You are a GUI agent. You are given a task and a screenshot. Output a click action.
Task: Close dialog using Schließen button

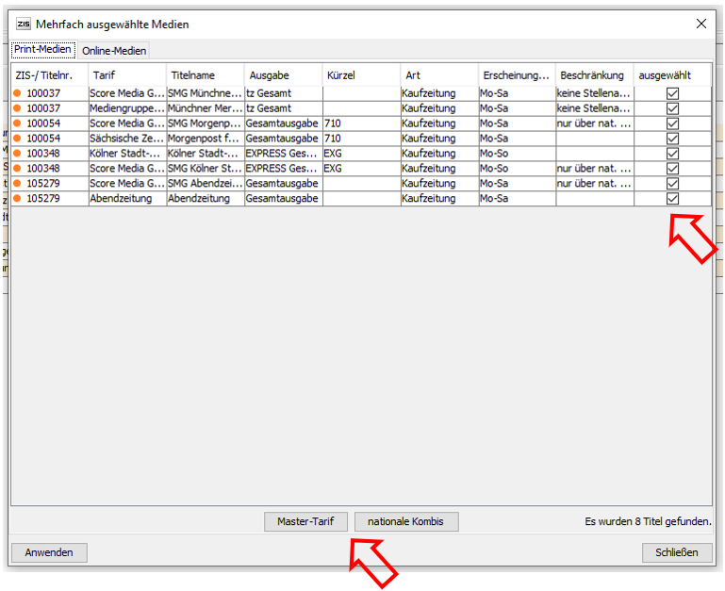[x=677, y=552]
